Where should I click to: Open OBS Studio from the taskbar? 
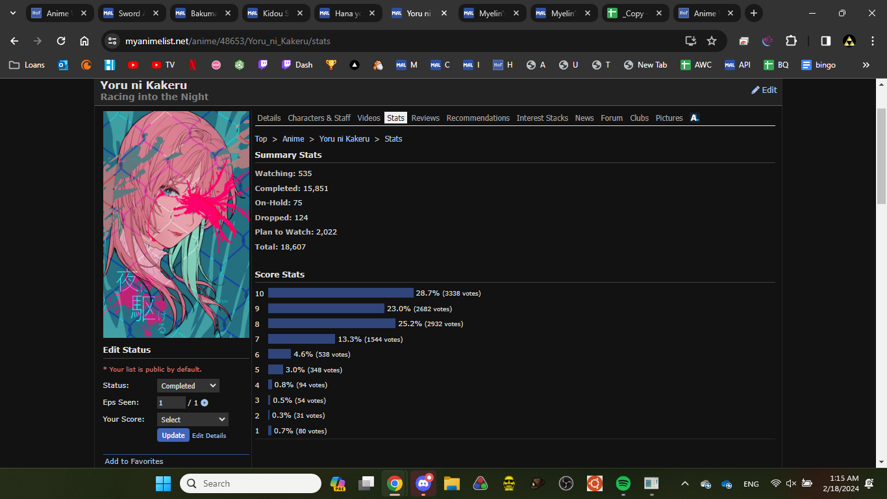coord(566,483)
